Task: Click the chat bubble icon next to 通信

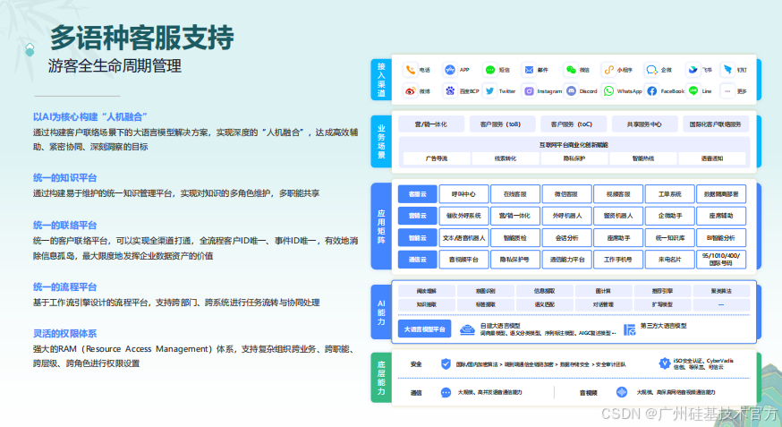Action: pyautogui.click(x=446, y=393)
